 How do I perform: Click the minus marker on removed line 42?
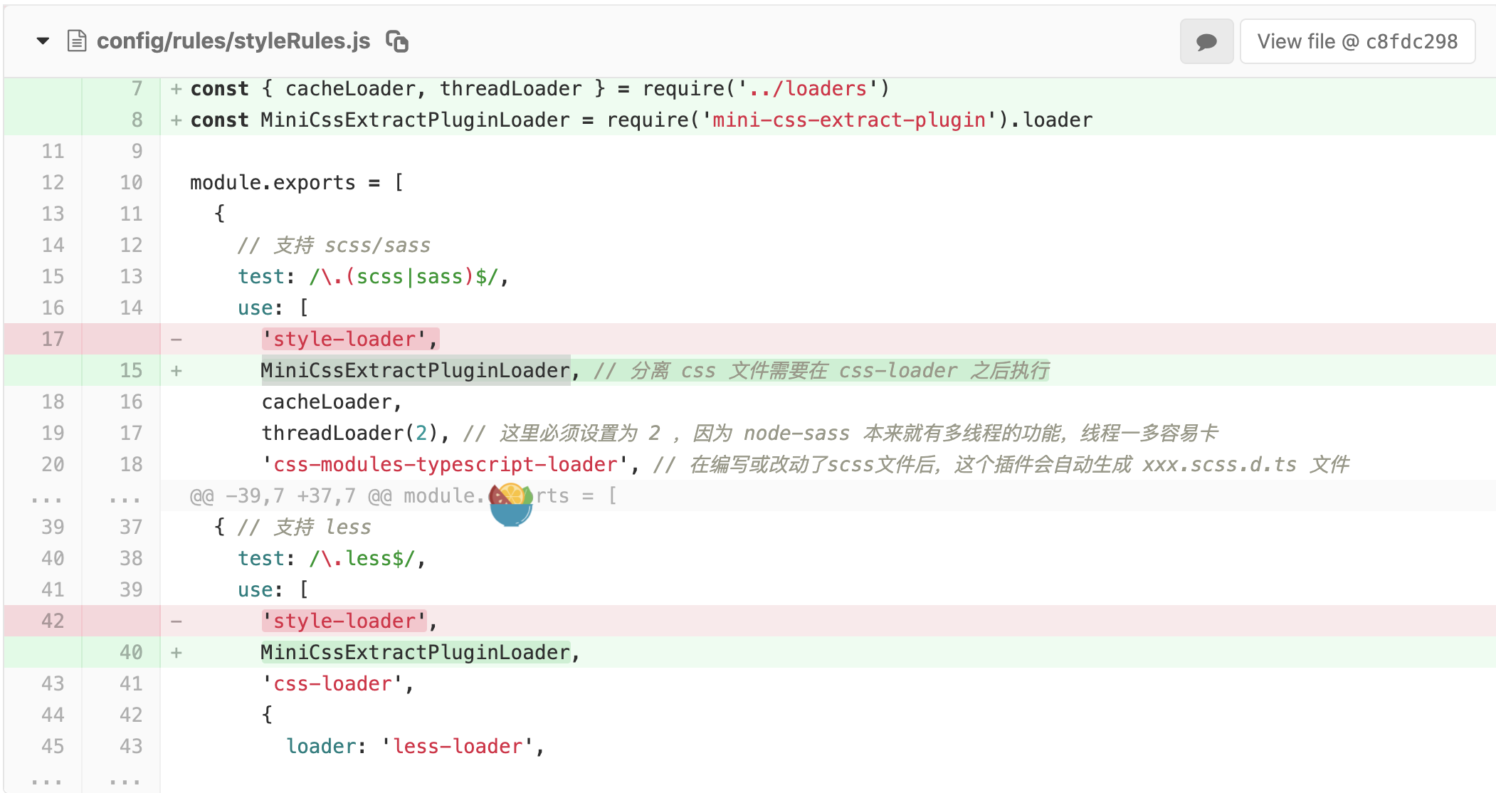177,621
